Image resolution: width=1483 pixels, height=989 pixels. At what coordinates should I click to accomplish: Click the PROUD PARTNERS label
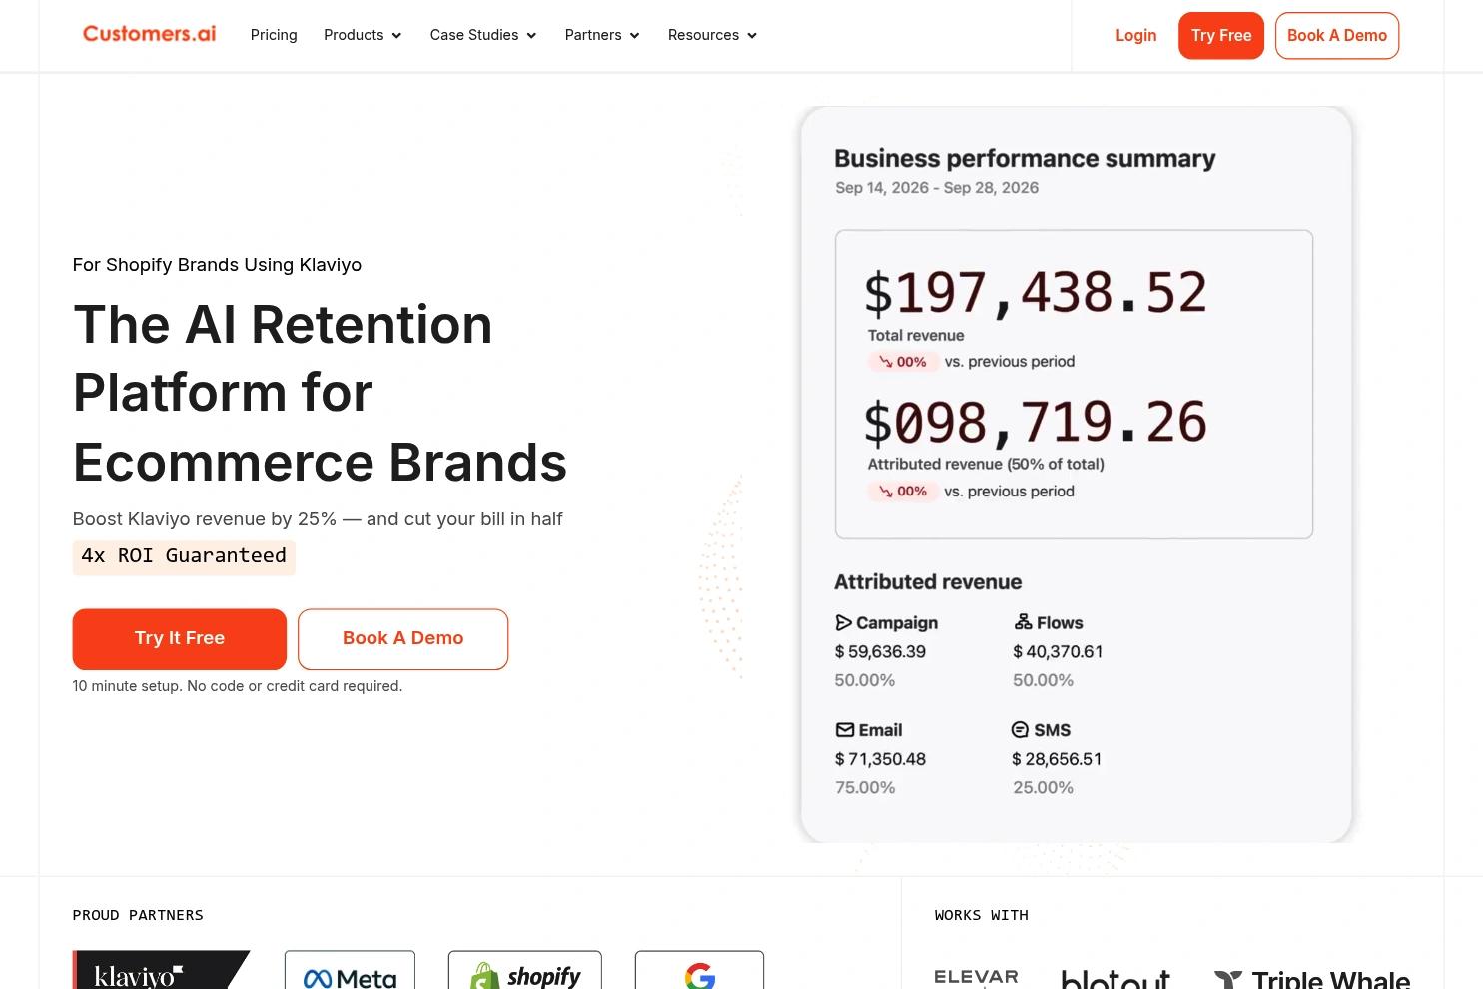coord(138,915)
